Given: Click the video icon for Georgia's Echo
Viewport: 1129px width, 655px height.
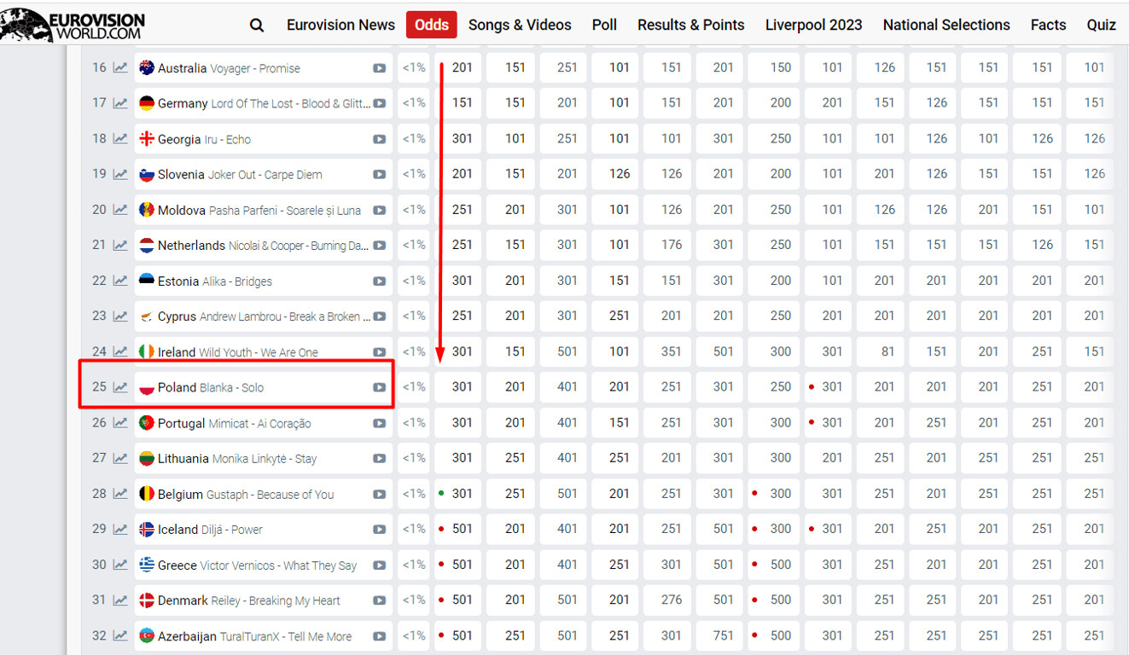Looking at the screenshot, I should [379, 139].
